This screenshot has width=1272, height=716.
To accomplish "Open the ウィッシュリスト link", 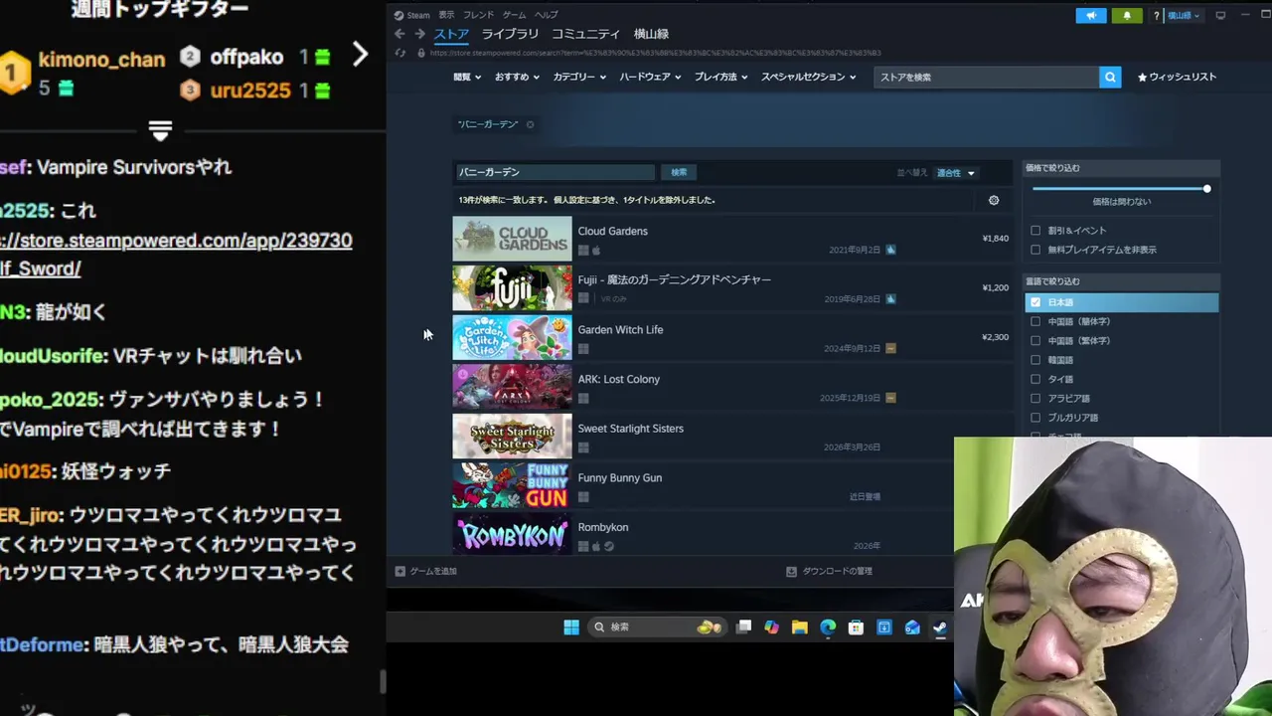I will coord(1177,77).
